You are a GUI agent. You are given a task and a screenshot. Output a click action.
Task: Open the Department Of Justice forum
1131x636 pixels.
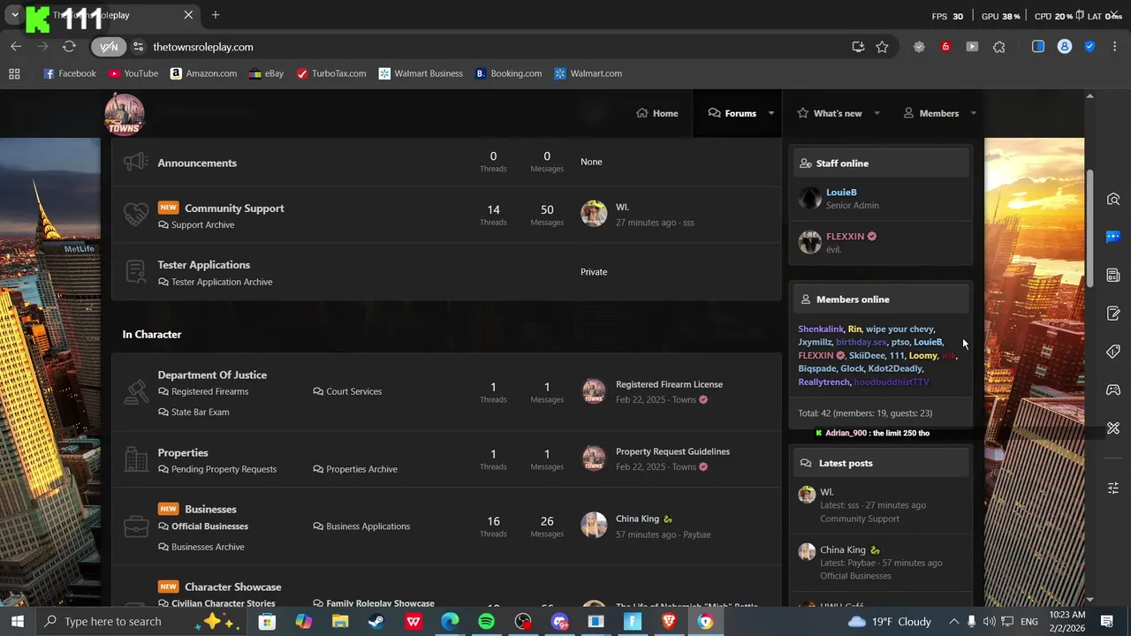point(212,375)
